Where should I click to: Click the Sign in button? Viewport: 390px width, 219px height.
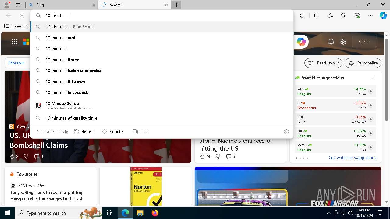(x=364, y=42)
